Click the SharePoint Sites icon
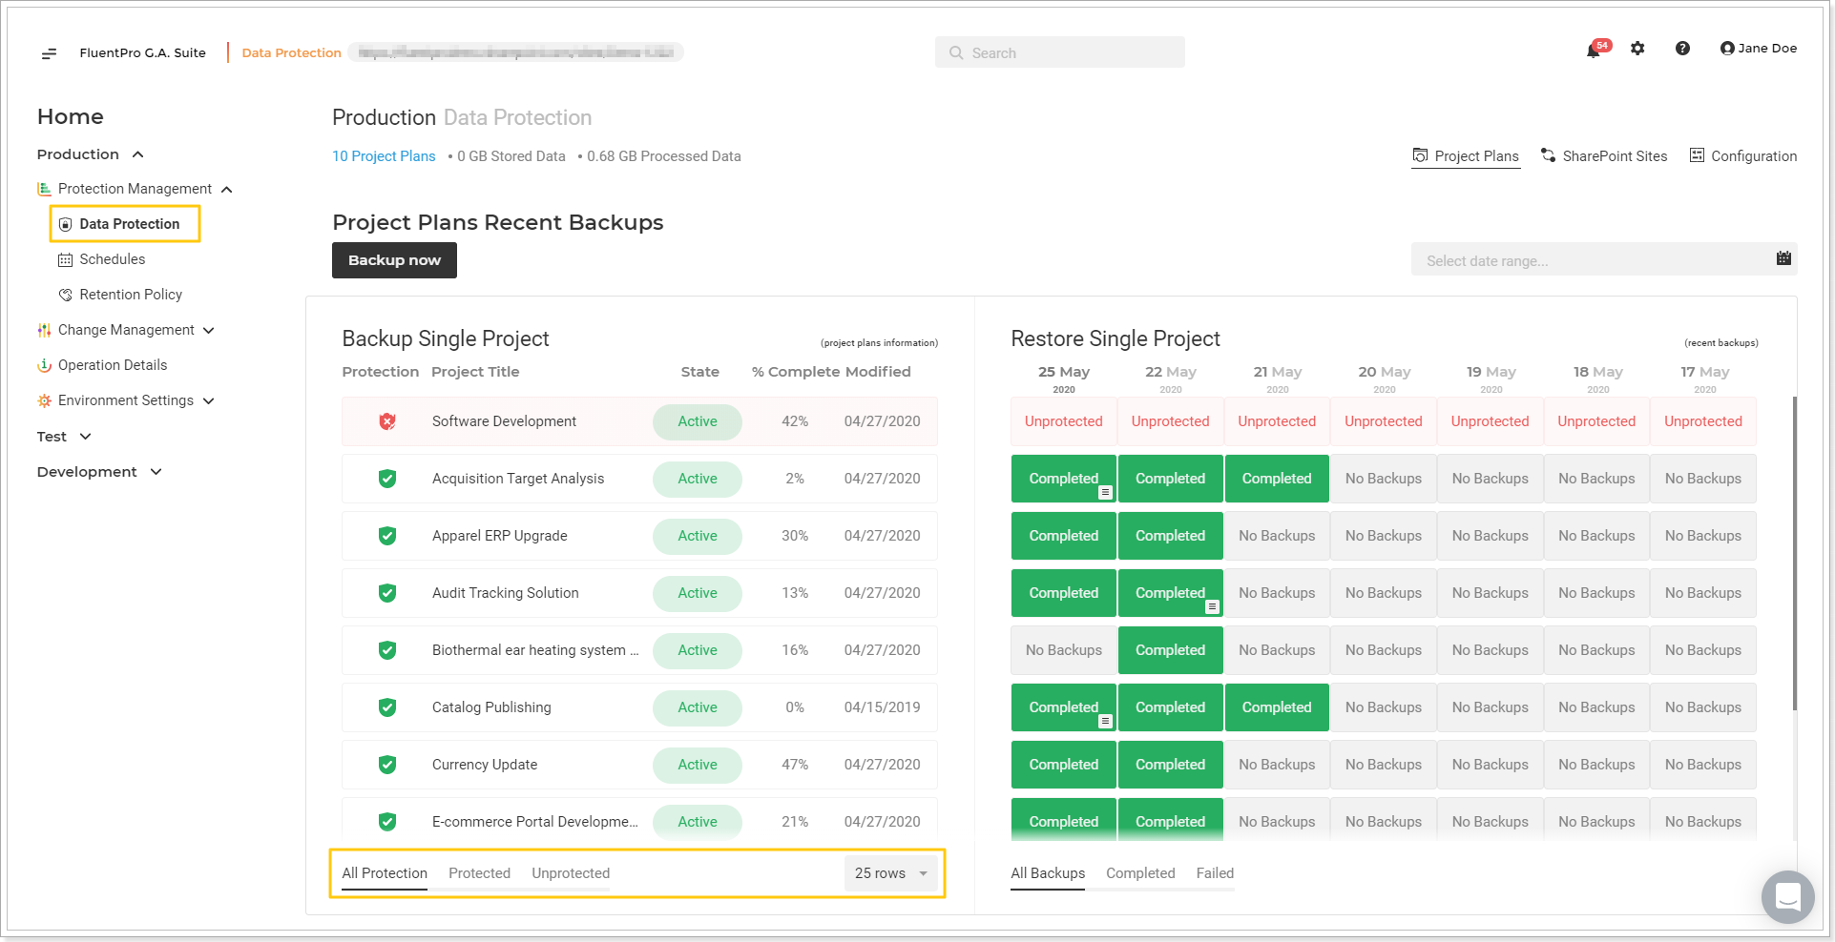Image resolution: width=1835 pixels, height=942 pixels. [x=1548, y=155]
